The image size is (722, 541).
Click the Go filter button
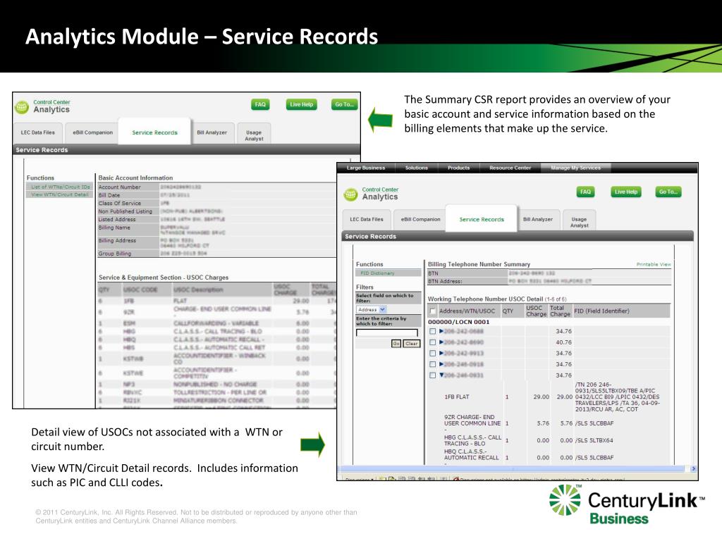point(396,344)
